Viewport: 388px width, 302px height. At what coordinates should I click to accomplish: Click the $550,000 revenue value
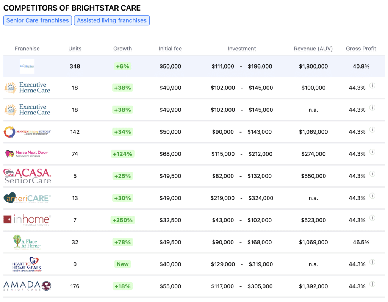point(313,176)
